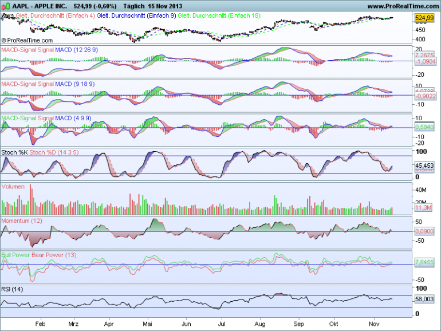Image resolution: width=441 pixels, height=331 pixels.
Task: Select the Gleit. Durchschnitt (Einfach 18) legend
Action: (219, 16)
